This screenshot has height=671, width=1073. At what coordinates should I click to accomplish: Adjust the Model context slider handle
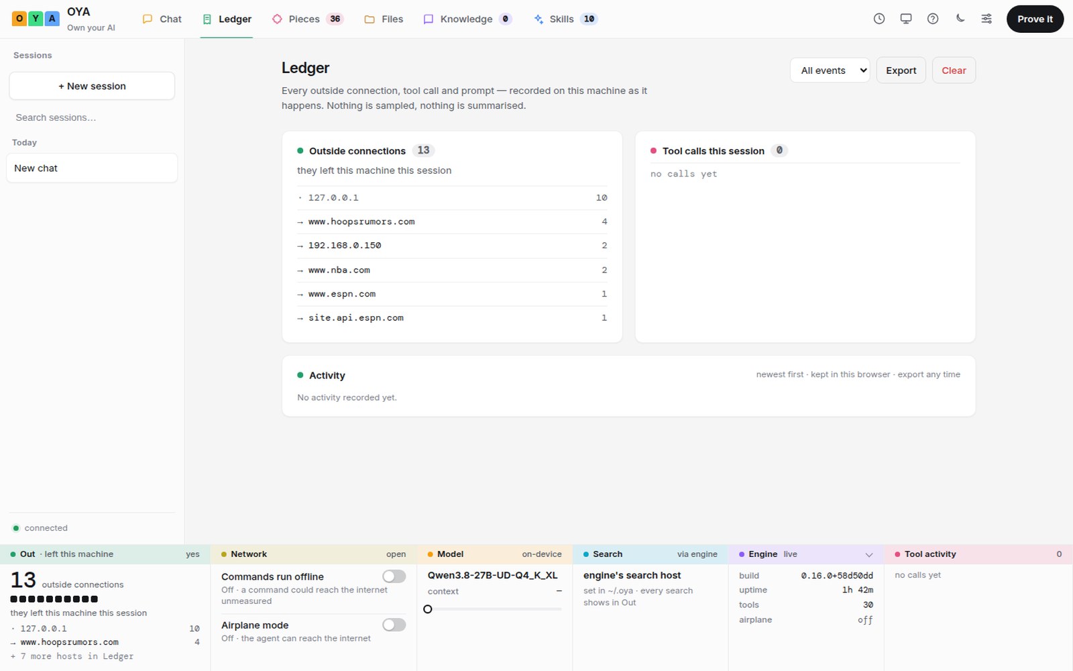coord(428,609)
